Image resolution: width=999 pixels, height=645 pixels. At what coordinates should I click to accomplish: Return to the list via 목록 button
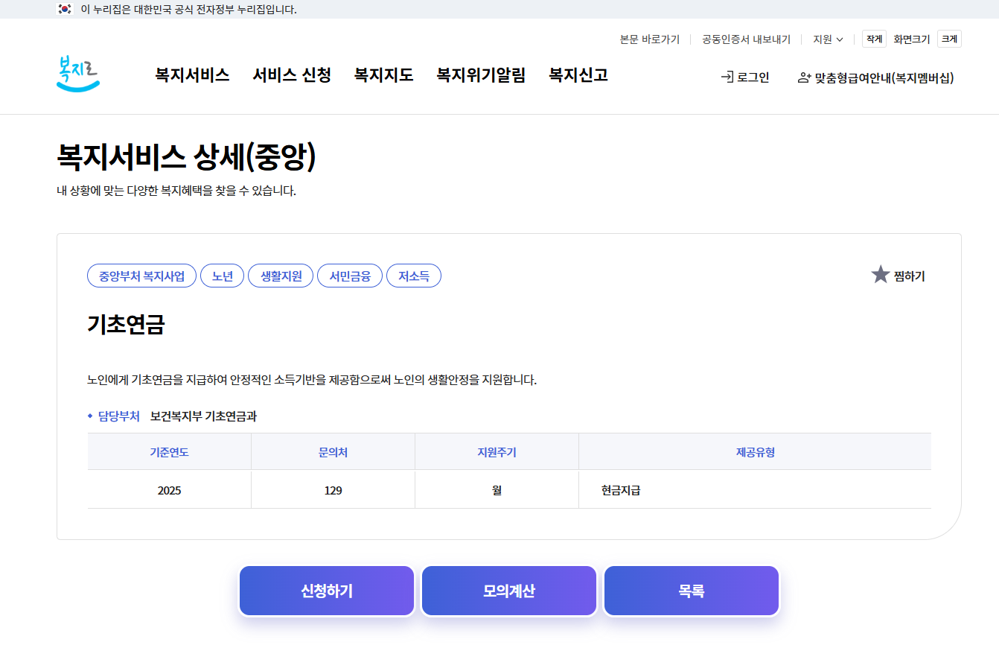coord(691,590)
